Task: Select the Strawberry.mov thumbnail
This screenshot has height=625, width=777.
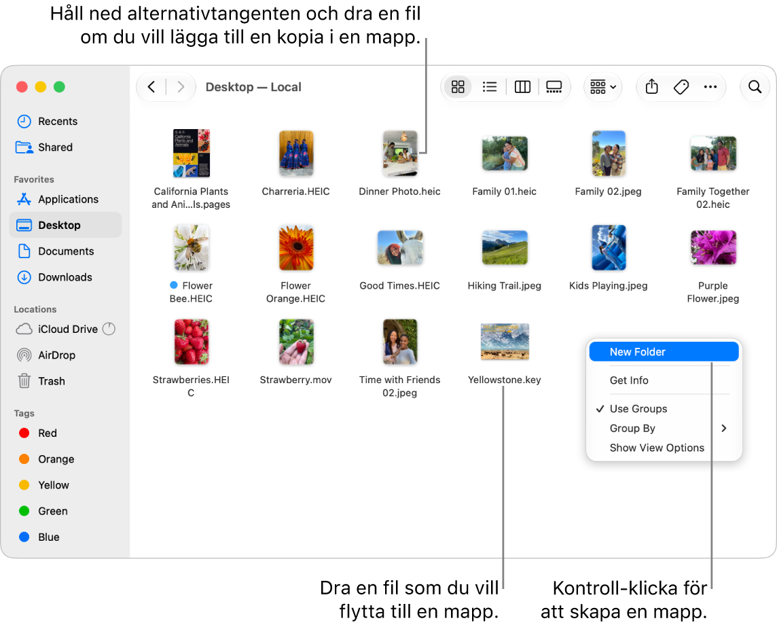Action: click(296, 342)
